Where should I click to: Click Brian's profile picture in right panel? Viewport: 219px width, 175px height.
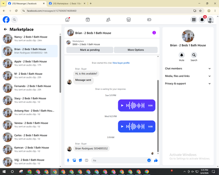tap(188, 36)
